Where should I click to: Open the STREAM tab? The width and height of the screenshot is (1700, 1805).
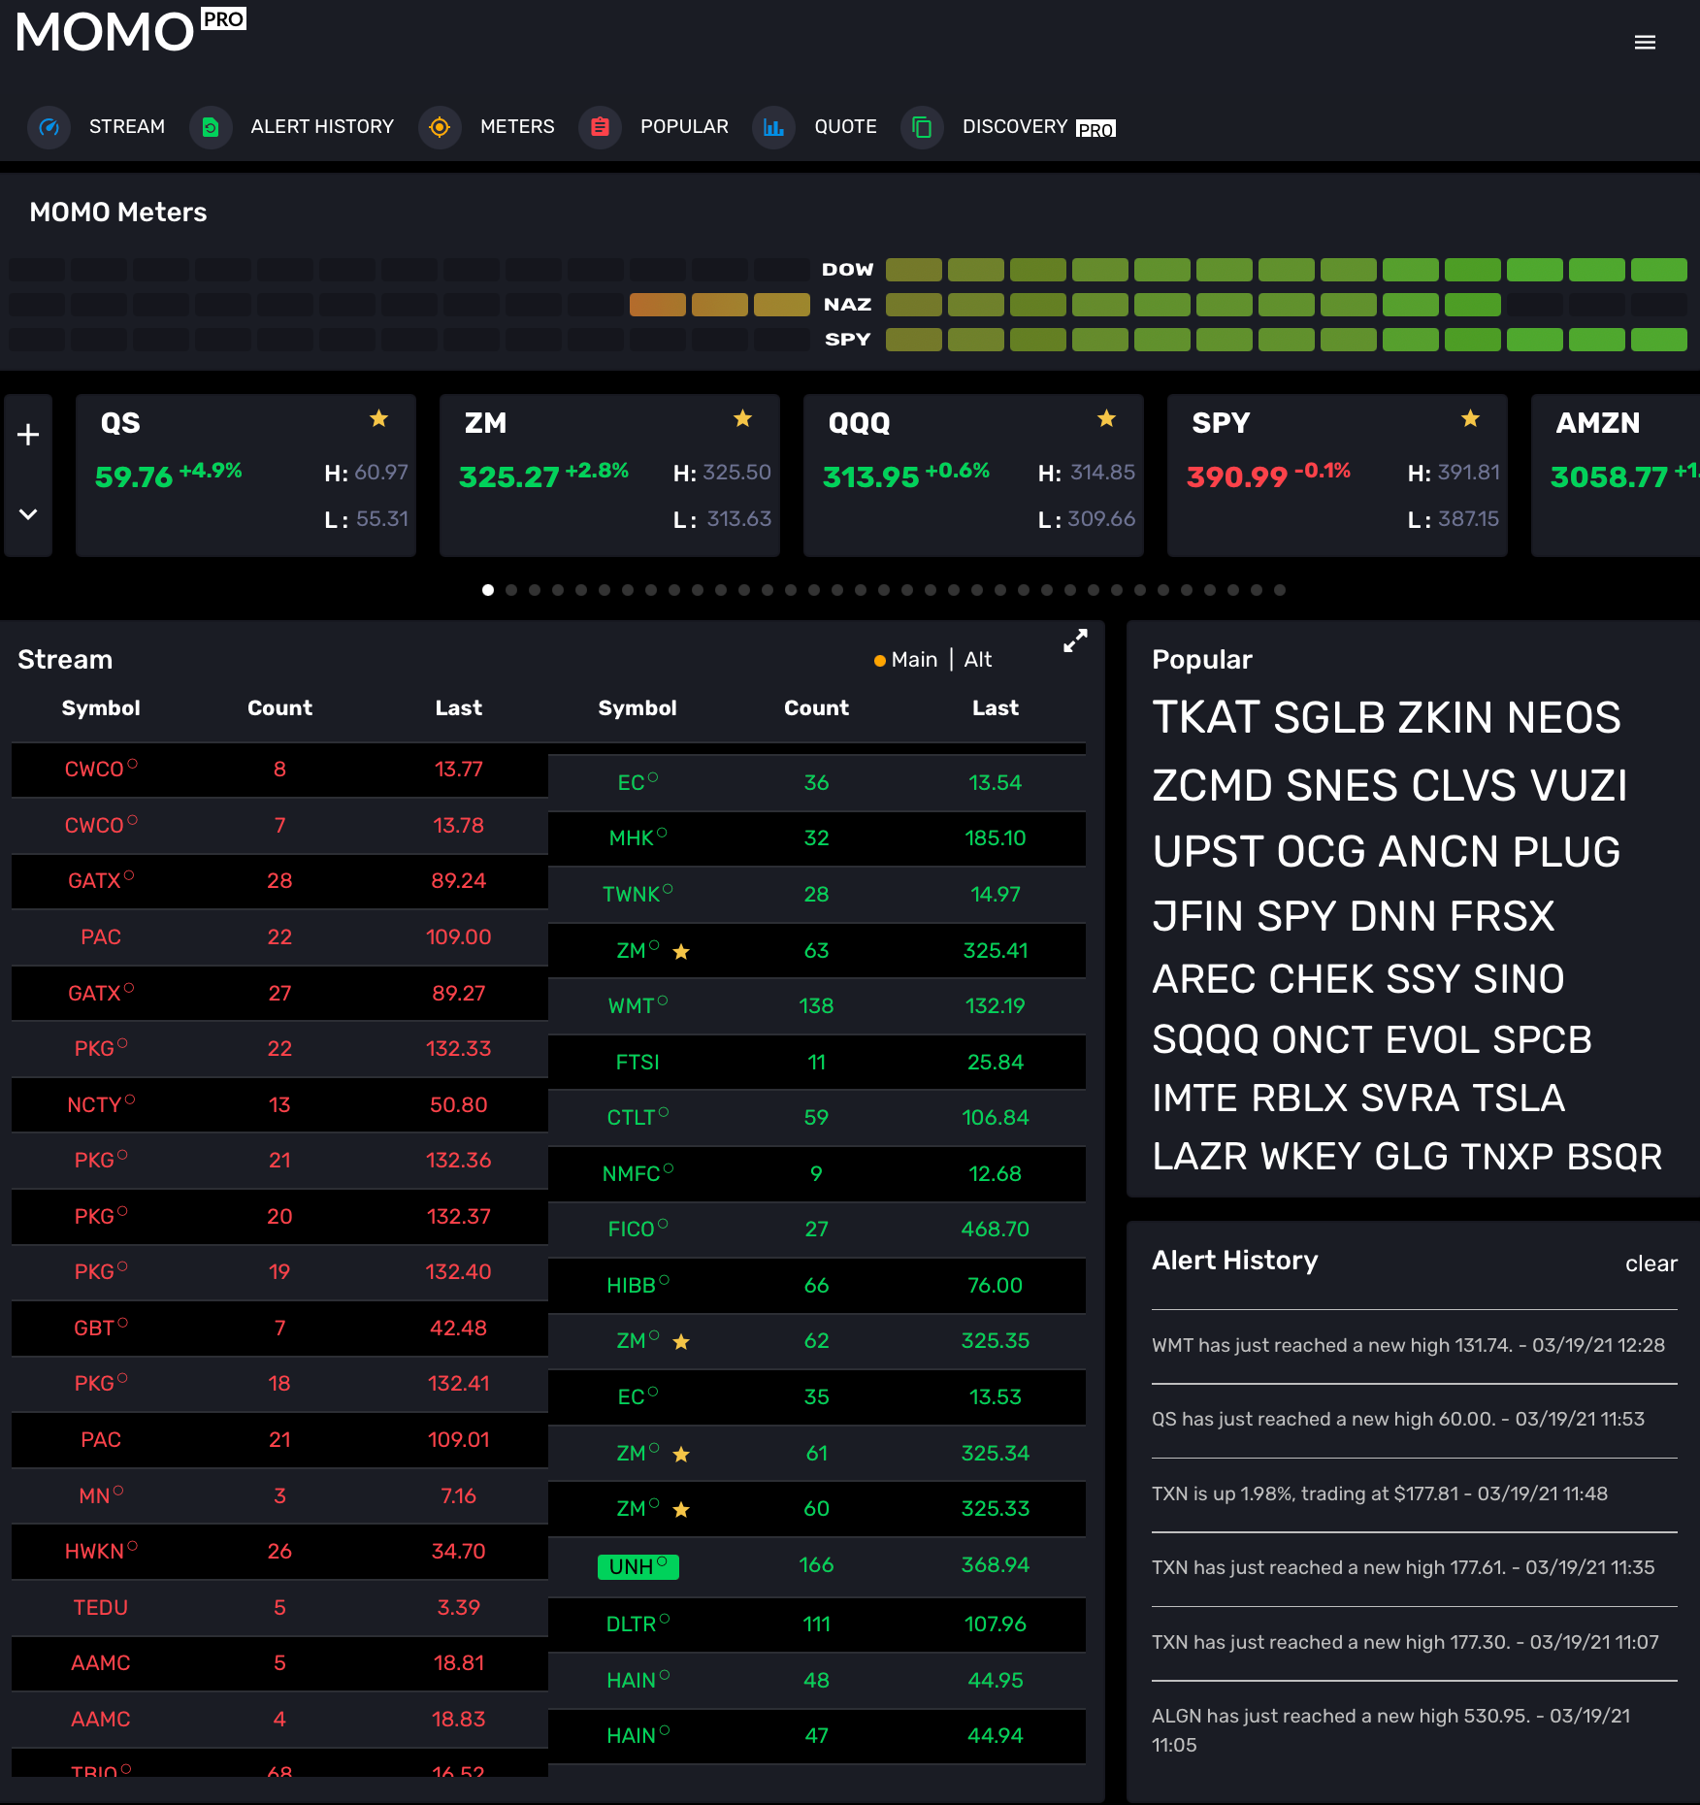(127, 127)
